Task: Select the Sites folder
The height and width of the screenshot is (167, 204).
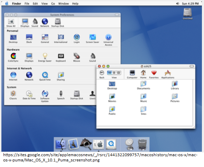Action: click(x=143, y=111)
